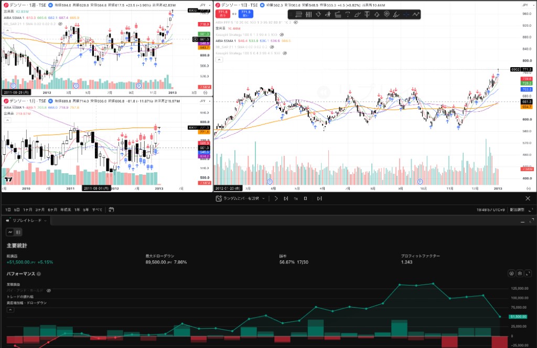Click the eraser tool in floating toolbar
Image resolution: width=537 pixels, height=348 pixels.
pyautogui.click(x=396, y=14)
